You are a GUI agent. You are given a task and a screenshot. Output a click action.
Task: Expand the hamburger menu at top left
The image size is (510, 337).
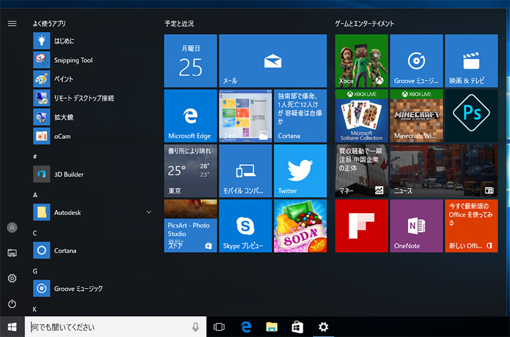(x=12, y=23)
